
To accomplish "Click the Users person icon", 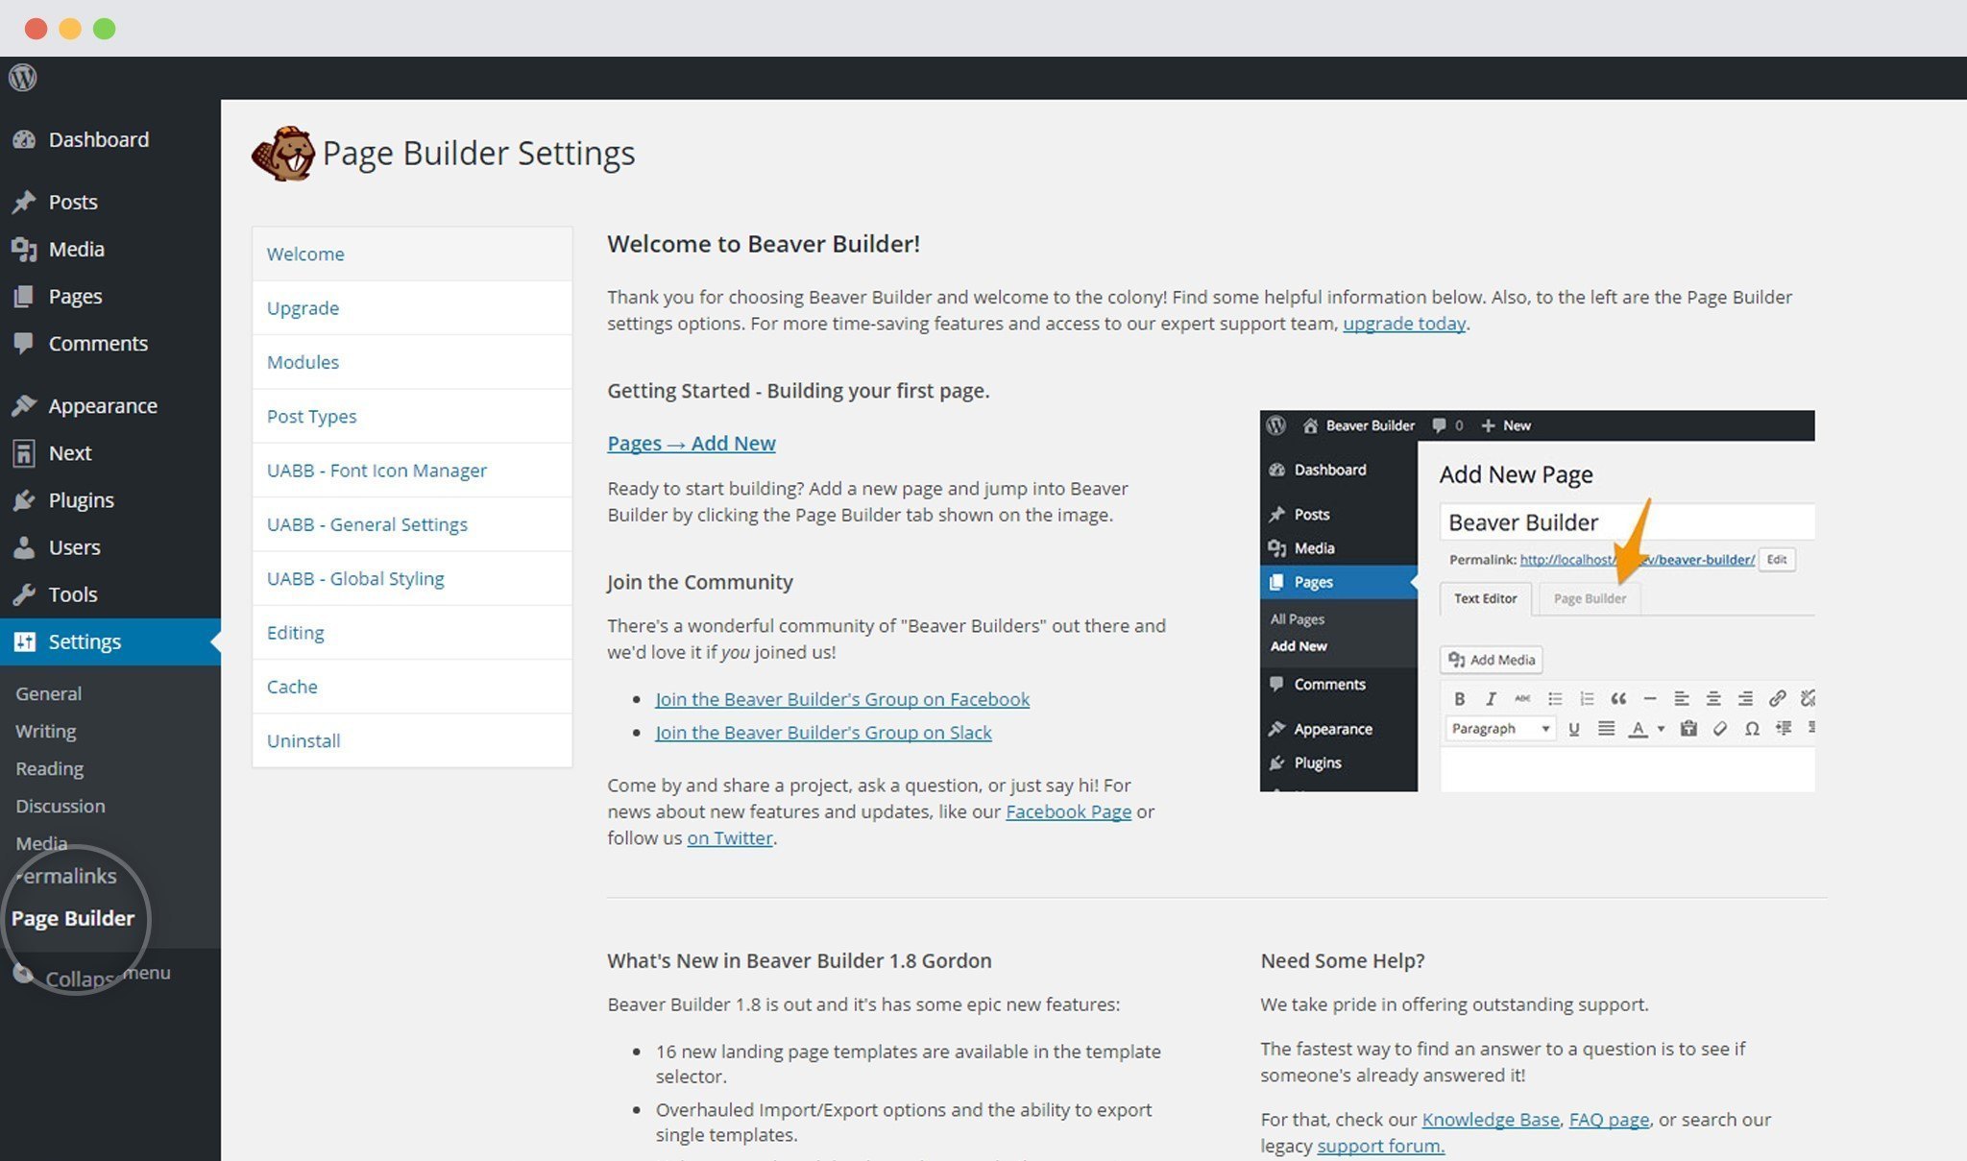I will click(24, 547).
